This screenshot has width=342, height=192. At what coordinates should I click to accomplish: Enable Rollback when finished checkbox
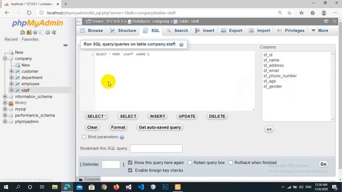pyautogui.click(x=230, y=163)
